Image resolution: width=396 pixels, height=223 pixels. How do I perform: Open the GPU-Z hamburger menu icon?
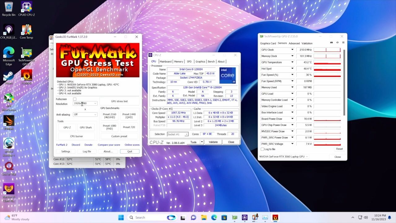tap(343, 43)
